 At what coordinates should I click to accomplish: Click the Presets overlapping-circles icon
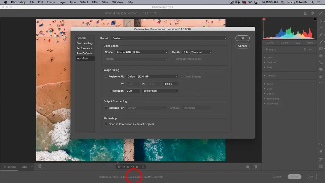click(321, 76)
